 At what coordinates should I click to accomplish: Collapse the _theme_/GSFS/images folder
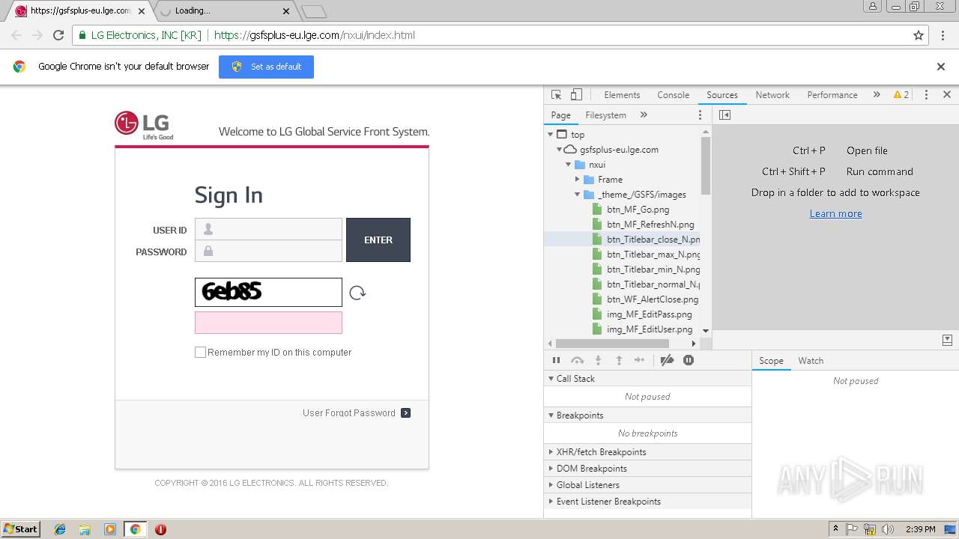pyautogui.click(x=577, y=195)
